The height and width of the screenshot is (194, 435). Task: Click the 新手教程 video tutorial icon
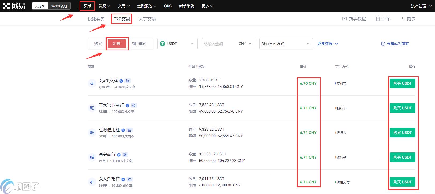pyautogui.click(x=345, y=19)
